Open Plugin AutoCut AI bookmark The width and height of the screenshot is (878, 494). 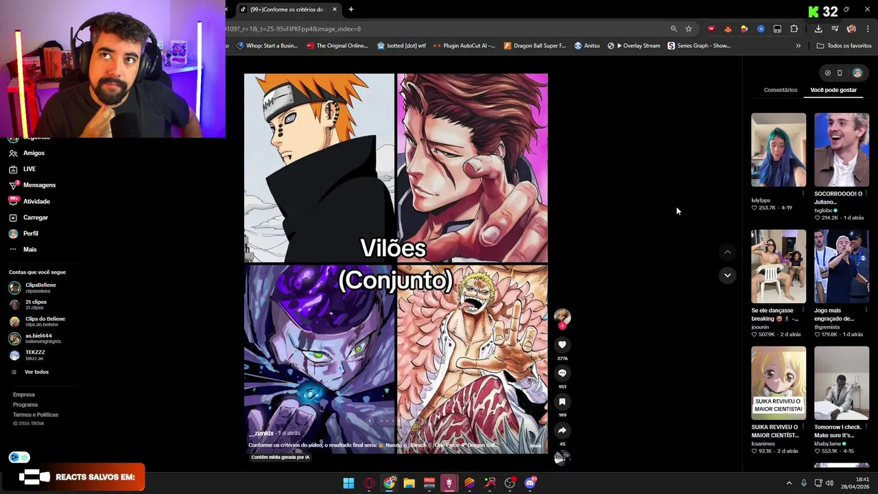[x=464, y=46]
